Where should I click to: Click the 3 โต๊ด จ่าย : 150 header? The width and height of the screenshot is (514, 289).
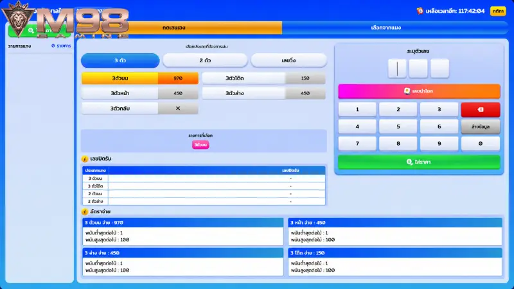pyautogui.click(x=395, y=253)
